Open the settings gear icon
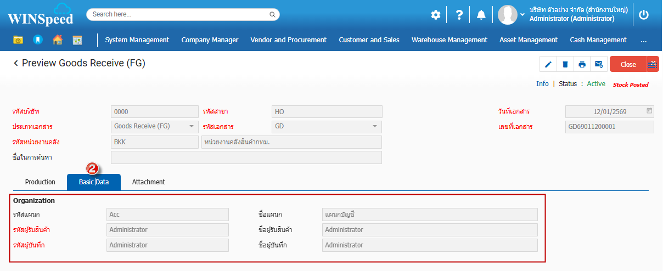This screenshot has width=663, height=271. pos(435,15)
